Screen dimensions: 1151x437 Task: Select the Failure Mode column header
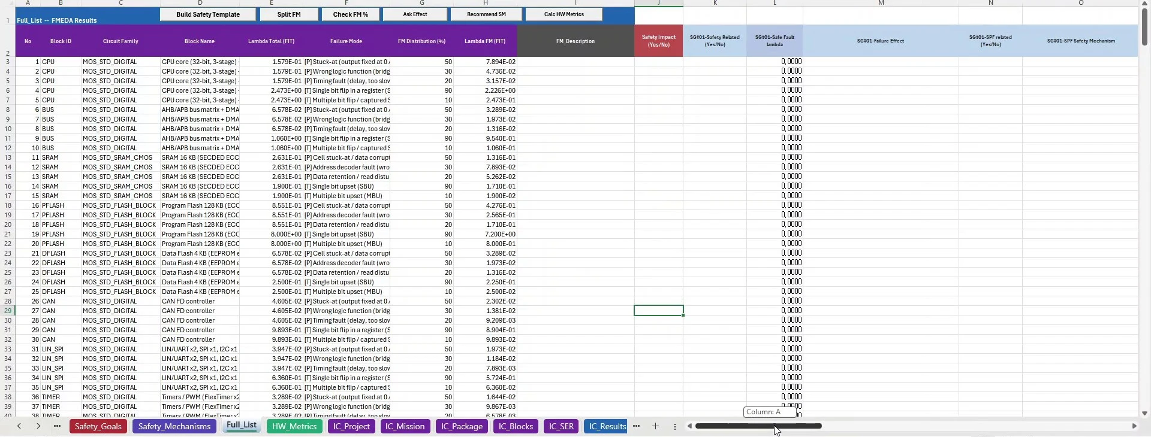coord(346,41)
